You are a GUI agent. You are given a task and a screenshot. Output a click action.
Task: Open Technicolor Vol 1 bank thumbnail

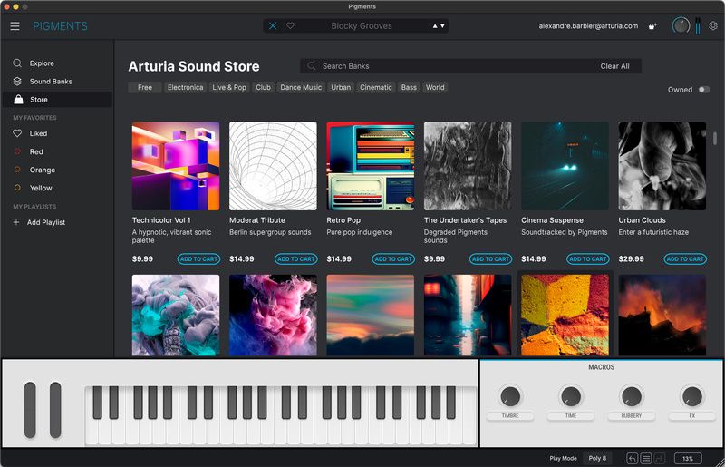[176, 166]
